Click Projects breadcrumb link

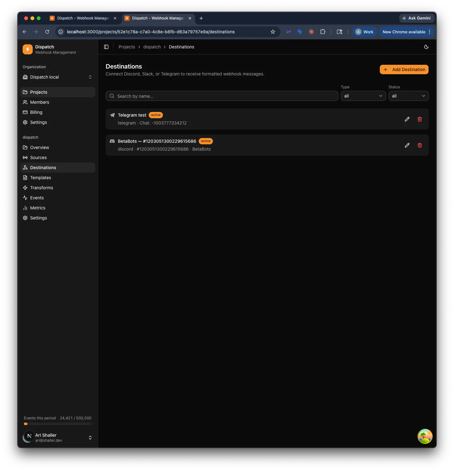pyautogui.click(x=127, y=47)
